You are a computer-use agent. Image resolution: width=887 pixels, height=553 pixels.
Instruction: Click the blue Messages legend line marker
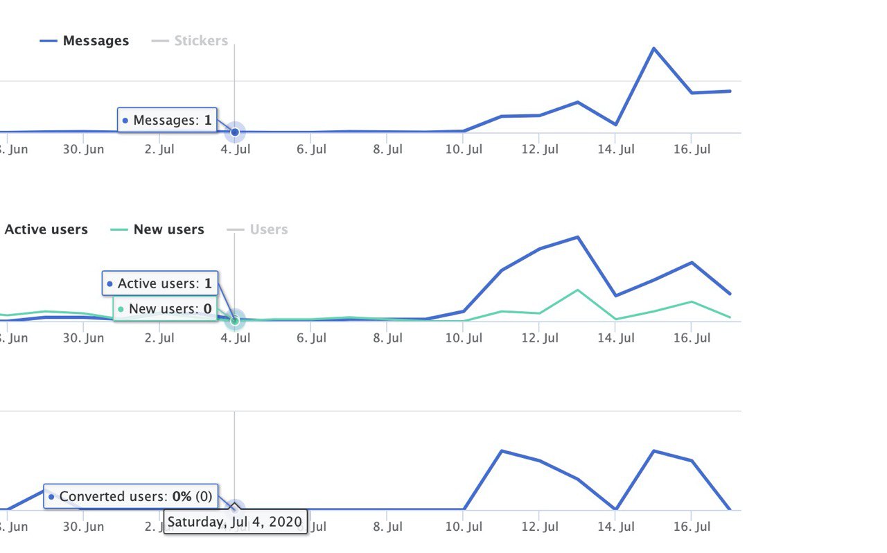49,41
